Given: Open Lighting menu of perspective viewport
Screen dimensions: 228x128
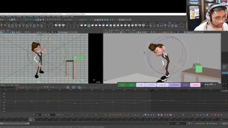Looking at the screenshot, I should 117,30.
